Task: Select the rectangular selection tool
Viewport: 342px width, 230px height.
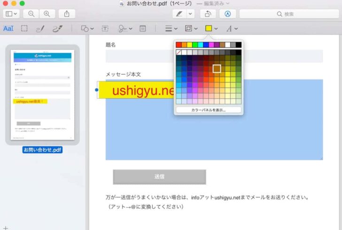Action: tap(24, 28)
